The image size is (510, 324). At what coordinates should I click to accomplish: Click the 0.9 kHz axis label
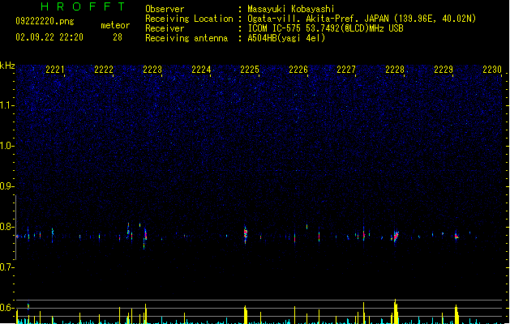pos(6,186)
